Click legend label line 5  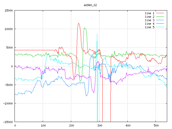149,27
